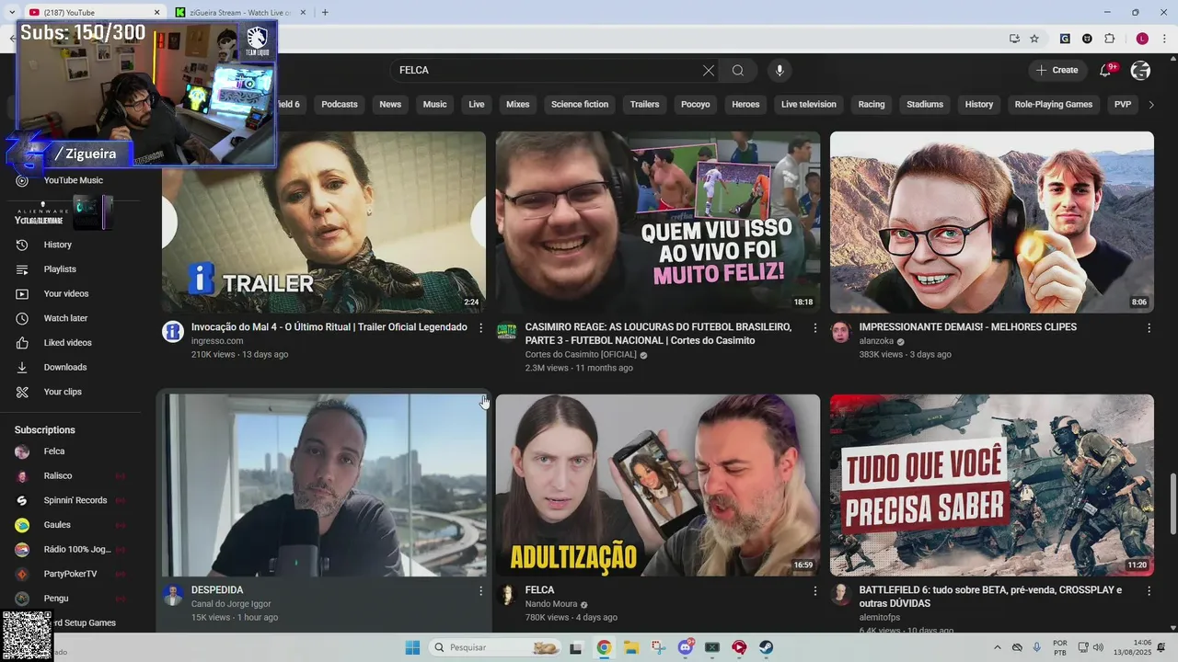
Task: Select the Pocoyo filter chip
Action: (x=696, y=105)
